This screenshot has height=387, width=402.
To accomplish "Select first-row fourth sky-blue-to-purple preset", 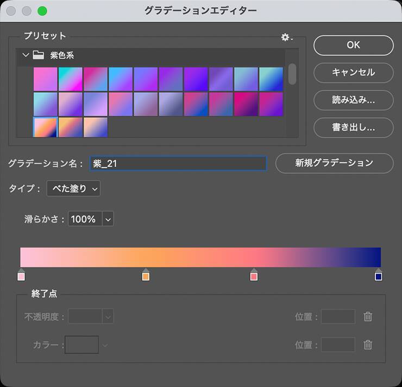I will (x=121, y=79).
